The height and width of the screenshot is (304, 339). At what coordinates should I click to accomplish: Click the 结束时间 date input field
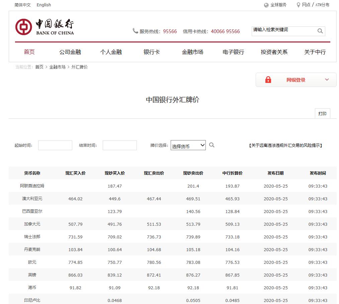[x=119, y=145]
